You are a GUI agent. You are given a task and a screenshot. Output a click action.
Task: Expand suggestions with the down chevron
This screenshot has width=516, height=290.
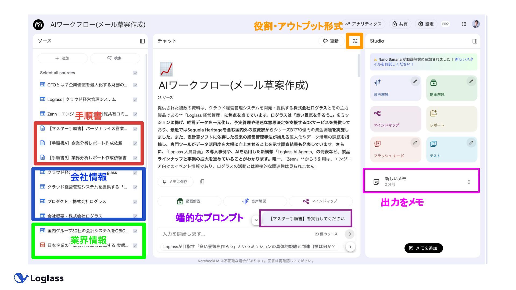click(256, 220)
